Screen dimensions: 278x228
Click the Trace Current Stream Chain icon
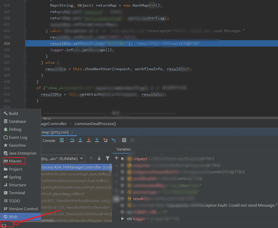pos(132,140)
